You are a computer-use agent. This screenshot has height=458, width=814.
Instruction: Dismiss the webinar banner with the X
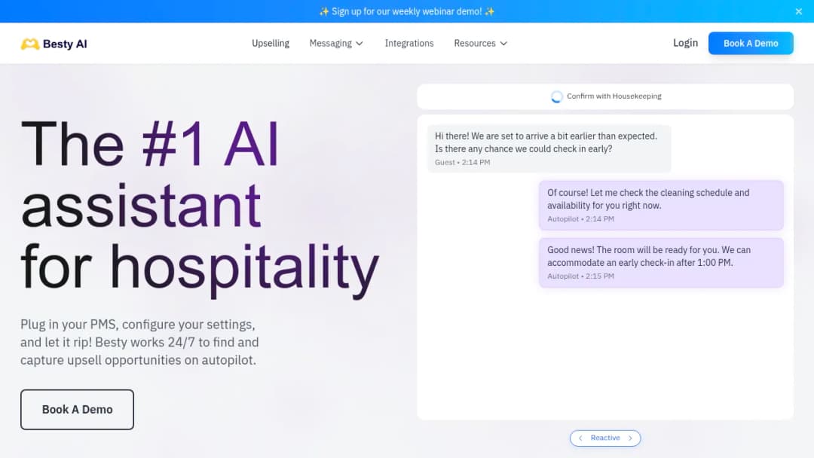(798, 11)
